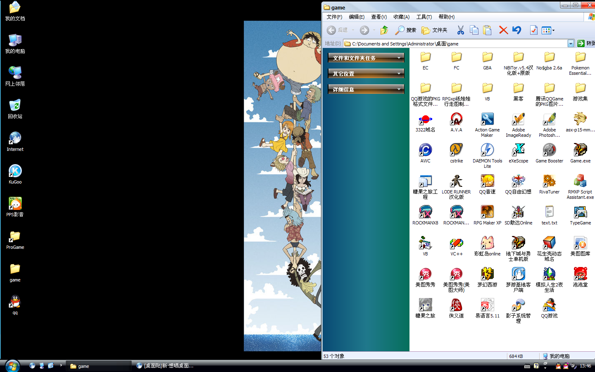Screen dimensions: 595x372
Task: Open the GBA folder
Action: click(487, 60)
